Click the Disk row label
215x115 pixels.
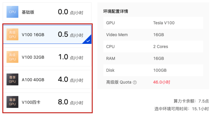point(110,70)
